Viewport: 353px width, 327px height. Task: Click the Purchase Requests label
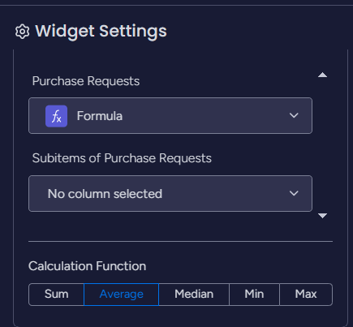[86, 81]
